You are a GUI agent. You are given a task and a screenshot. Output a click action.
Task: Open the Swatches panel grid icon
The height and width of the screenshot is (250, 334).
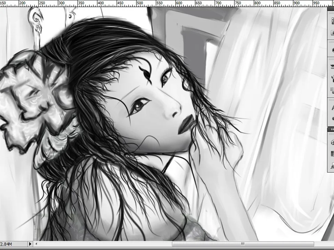tap(332, 154)
